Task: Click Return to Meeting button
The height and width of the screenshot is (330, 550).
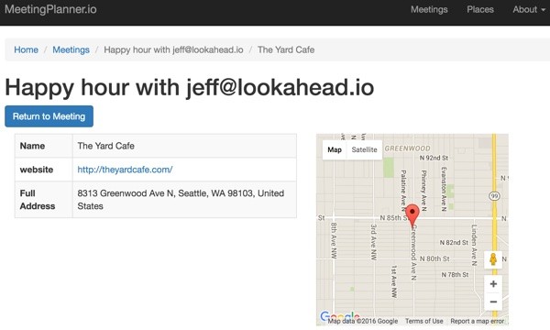Action: [49, 116]
